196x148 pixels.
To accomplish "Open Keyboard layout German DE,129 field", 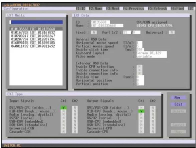I will click(151, 53).
